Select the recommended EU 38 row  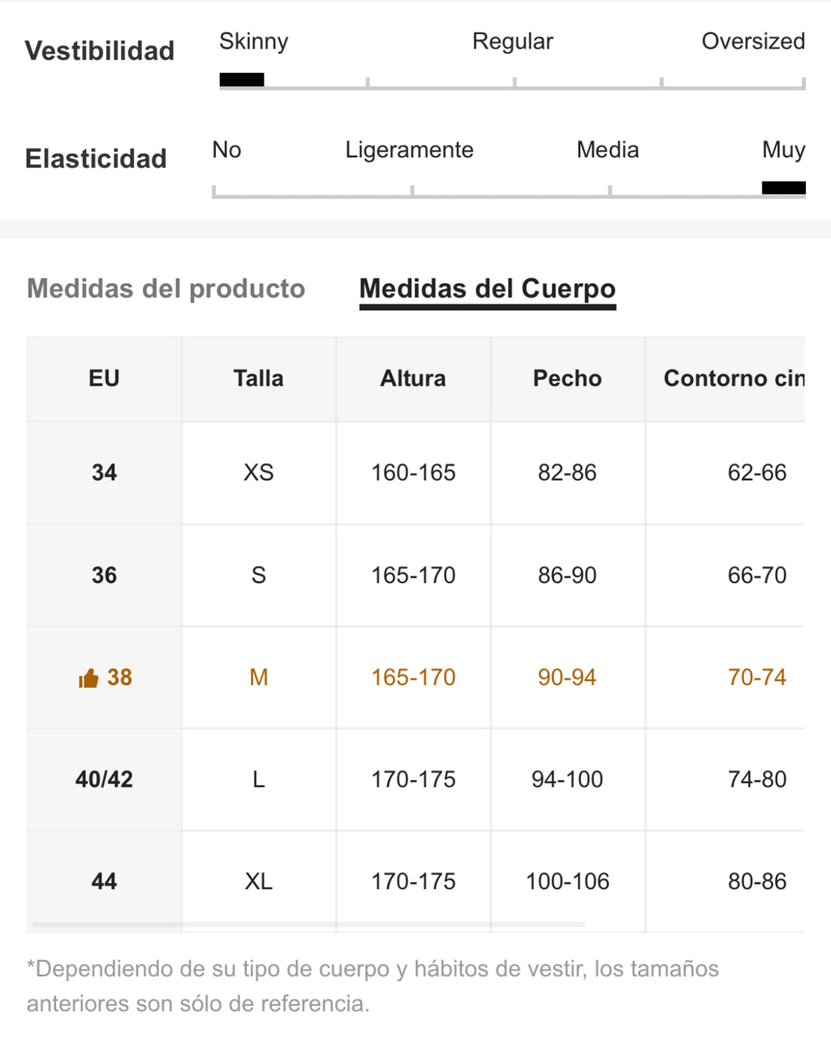[415, 677]
